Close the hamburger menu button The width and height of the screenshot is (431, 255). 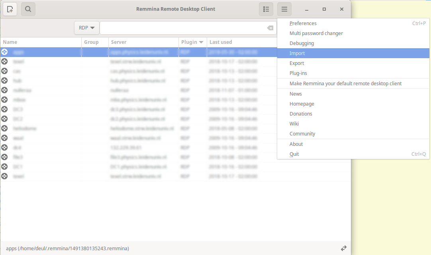click(284, 9)
